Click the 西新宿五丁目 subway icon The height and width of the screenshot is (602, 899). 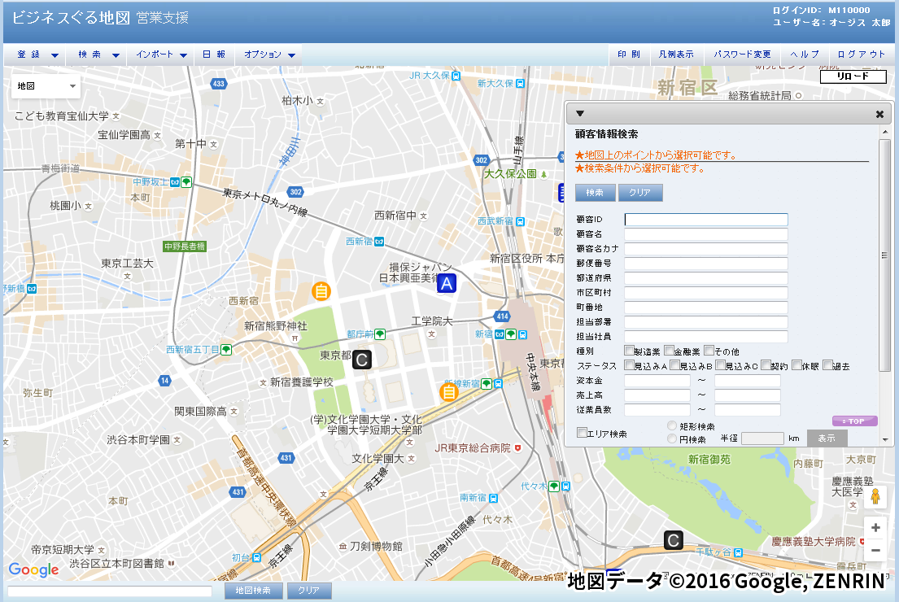click(226, 349)
